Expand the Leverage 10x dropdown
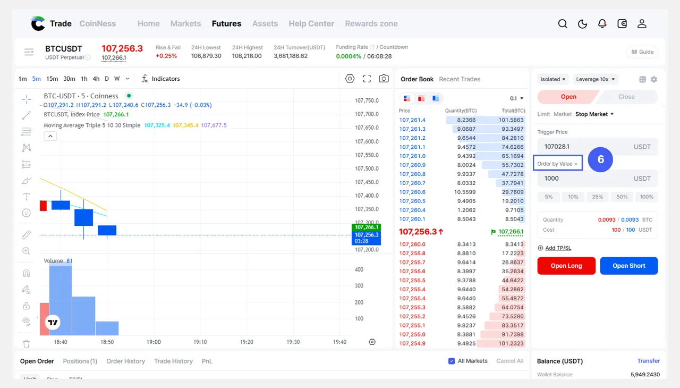 click(x=596, y=79)
